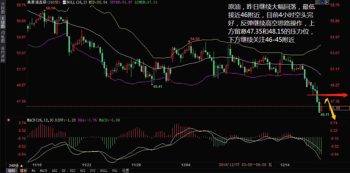Switch to the 模板 tab

tap(23, 171)
